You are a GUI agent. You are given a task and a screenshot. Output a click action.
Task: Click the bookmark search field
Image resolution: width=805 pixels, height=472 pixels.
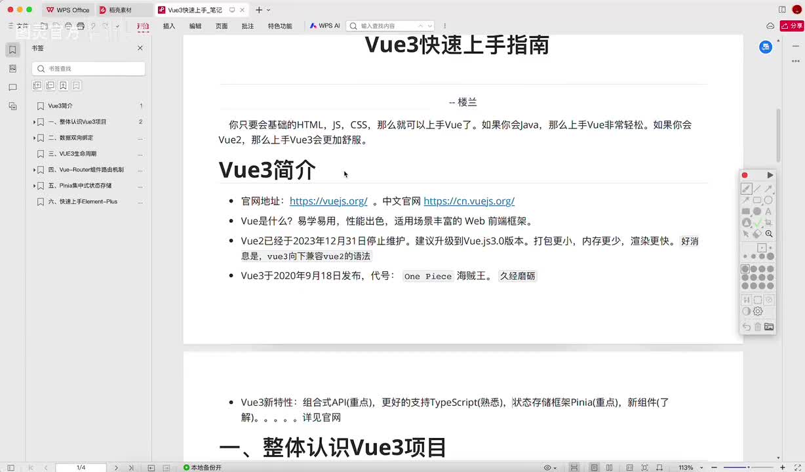[x=88, y=69]
